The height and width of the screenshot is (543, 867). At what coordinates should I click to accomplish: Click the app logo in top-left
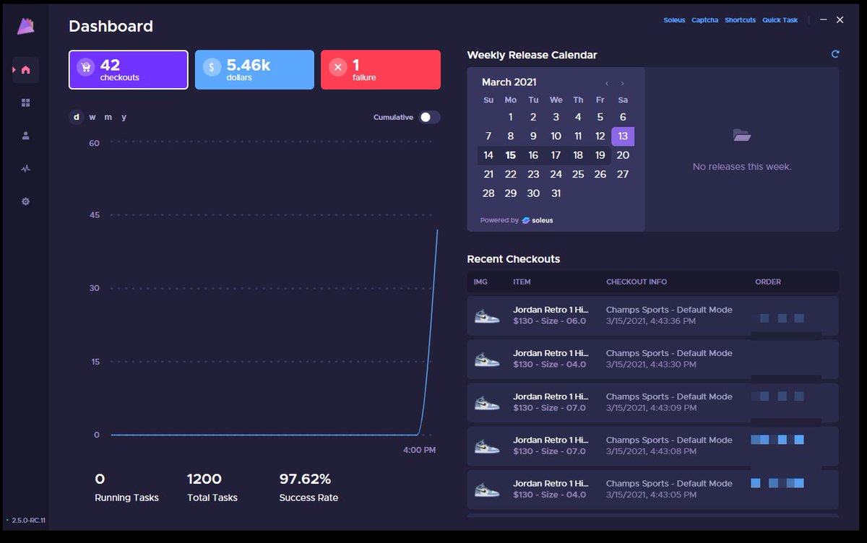click(x=26, y=26)
